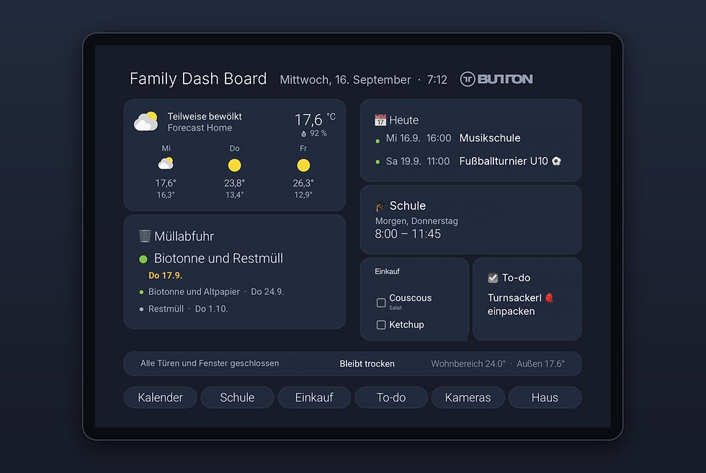Open the Kameras tab
The width and height of the screenshot is (706, 473).
tap(468, 397)
